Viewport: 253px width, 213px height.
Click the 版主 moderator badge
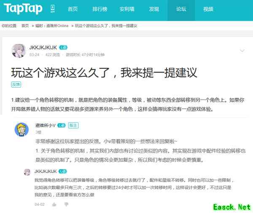pyautogui.click(x=73, y=125)
